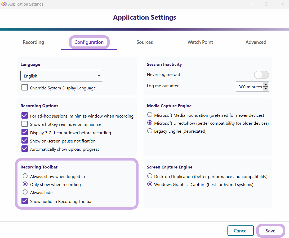Select Microsoft Media Foundation capture engine

(150, 115)
